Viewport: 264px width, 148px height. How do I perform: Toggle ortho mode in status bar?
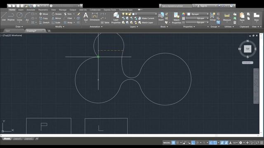click(x=193, y=143)
